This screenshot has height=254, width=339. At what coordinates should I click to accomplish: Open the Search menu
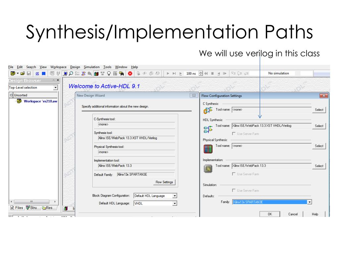pos(31,67)
